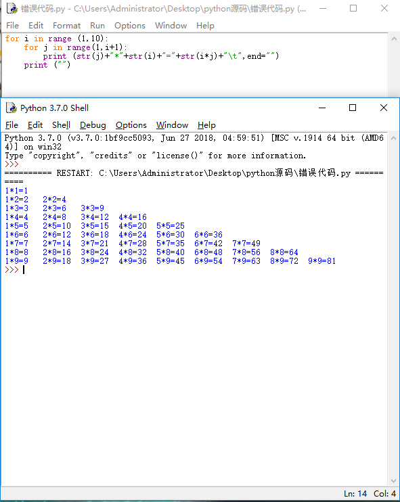Click the output '5*5=25'
Viewport: 400px width, 502px height.
click(x=171, y=226)
